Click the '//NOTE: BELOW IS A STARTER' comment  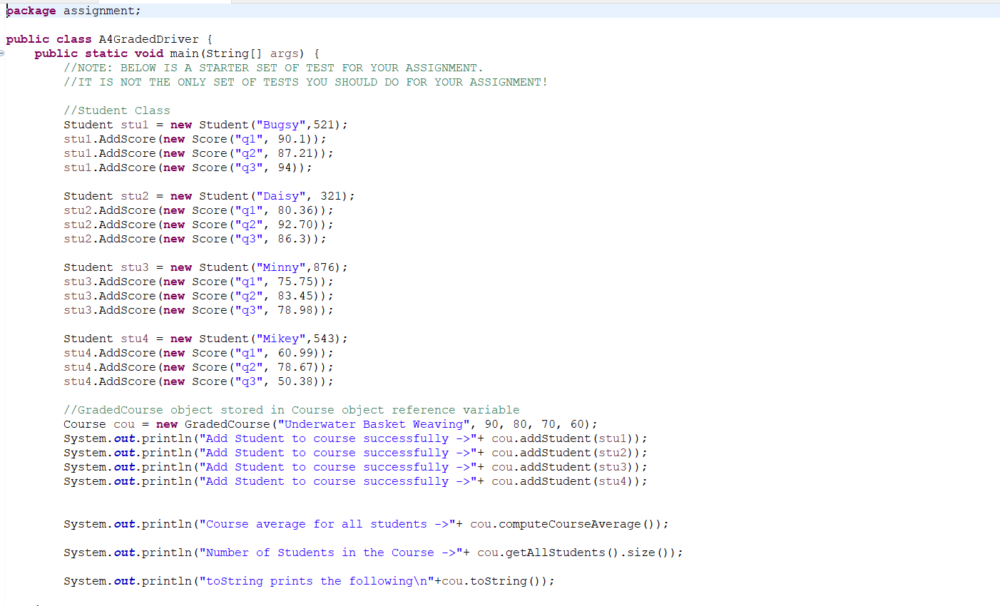click(274, 68)
